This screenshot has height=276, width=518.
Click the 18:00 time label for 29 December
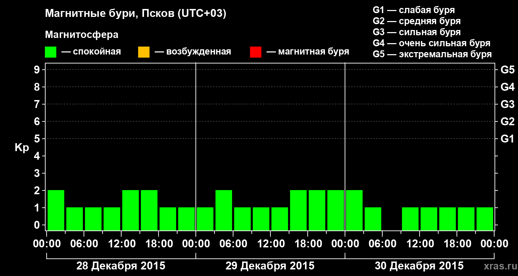[x=308, y=244]
